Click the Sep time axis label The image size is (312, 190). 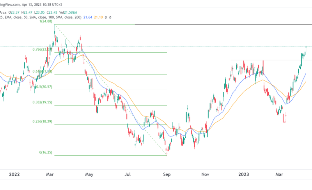pos(167,174)
